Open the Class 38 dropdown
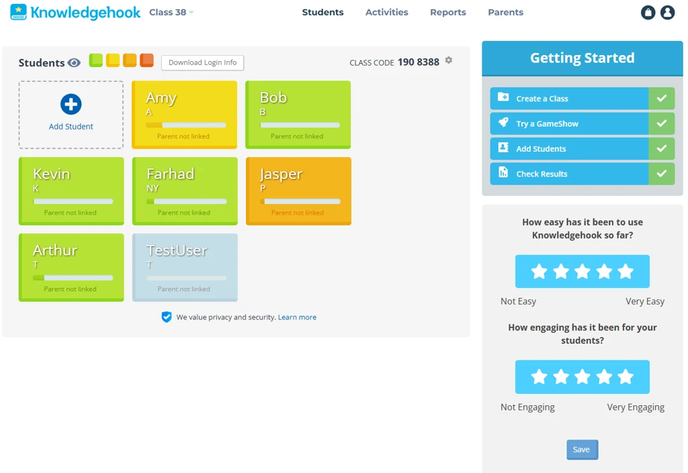 click(171, 12)
